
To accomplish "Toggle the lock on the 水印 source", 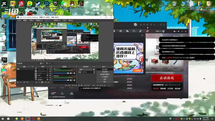I will pos(50,75).
